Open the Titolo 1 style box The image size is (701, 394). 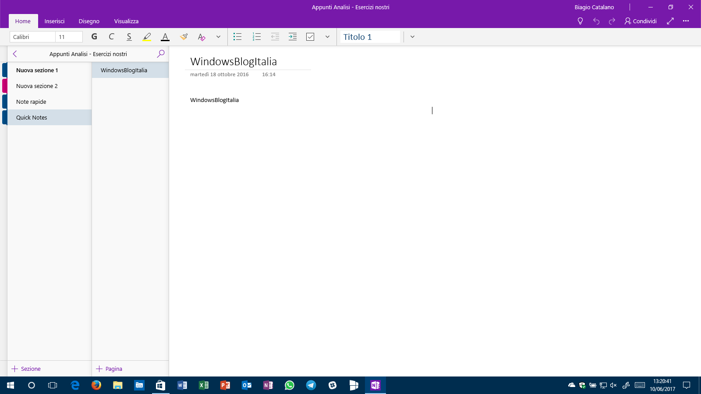pos(370,37)
